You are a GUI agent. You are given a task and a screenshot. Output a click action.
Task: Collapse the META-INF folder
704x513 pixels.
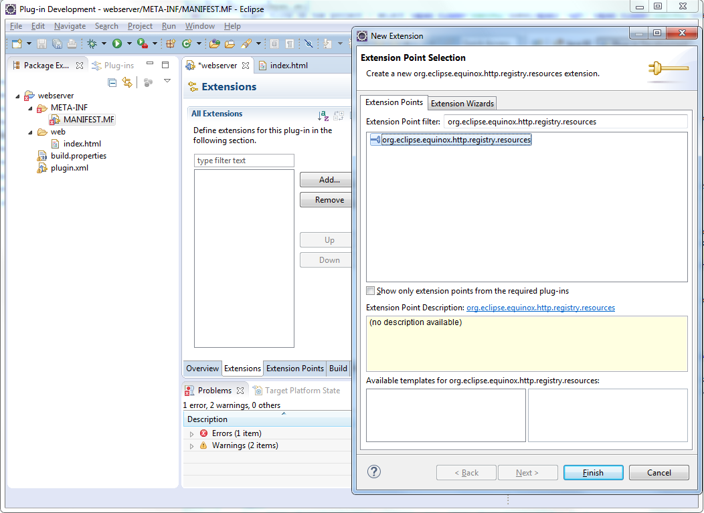click(30, 108)
